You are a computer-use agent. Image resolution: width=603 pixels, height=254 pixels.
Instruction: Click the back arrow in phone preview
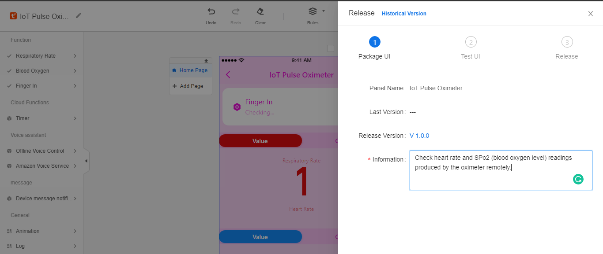coord(228,75)
